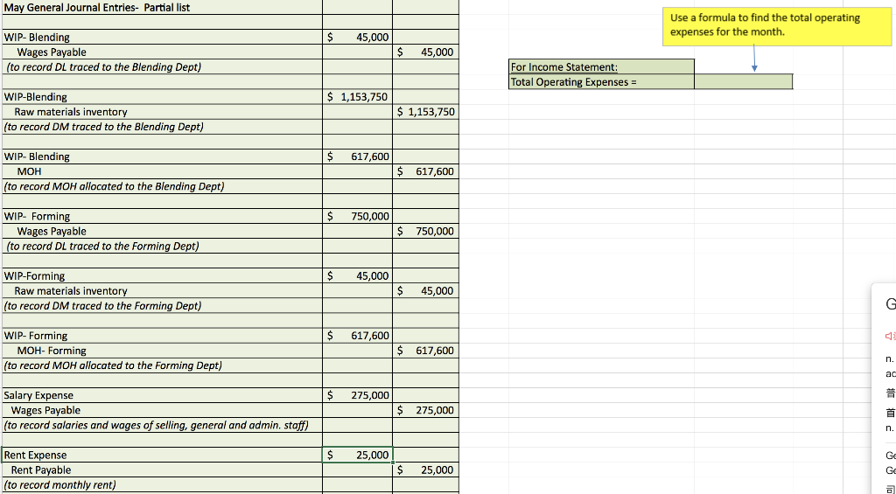Select the $25,000 credit to Rent Payable
Screen dimensions: 896x494
[426, 470]
